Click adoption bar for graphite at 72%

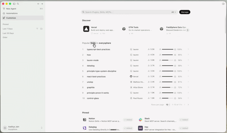point(168,87)
